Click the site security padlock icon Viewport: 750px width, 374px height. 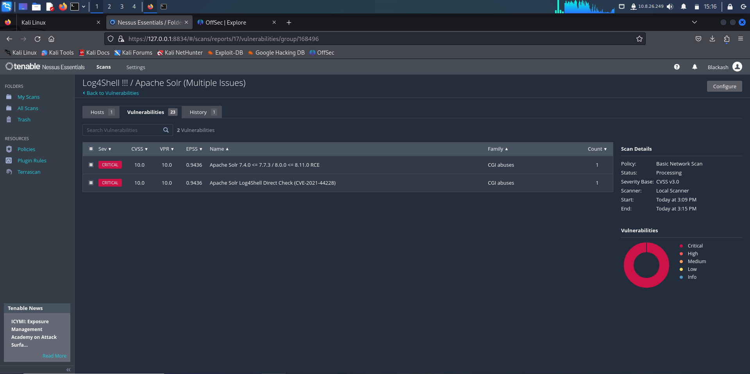pos(121,39)
